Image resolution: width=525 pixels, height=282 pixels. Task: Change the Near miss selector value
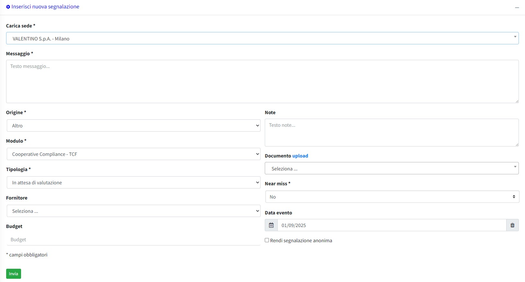click(392, 197)
